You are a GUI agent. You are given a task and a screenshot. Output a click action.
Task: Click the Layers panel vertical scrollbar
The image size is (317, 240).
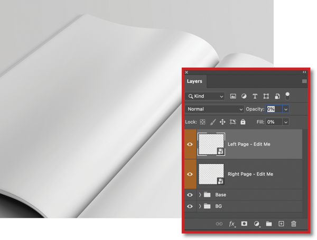[305, 173]
